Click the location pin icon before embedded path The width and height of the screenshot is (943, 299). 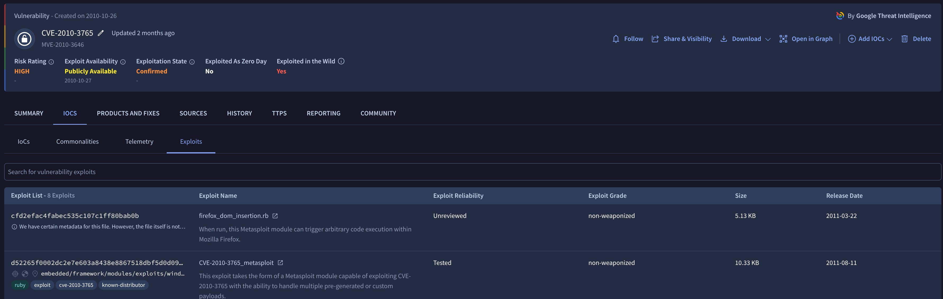[x=35, y=273]
